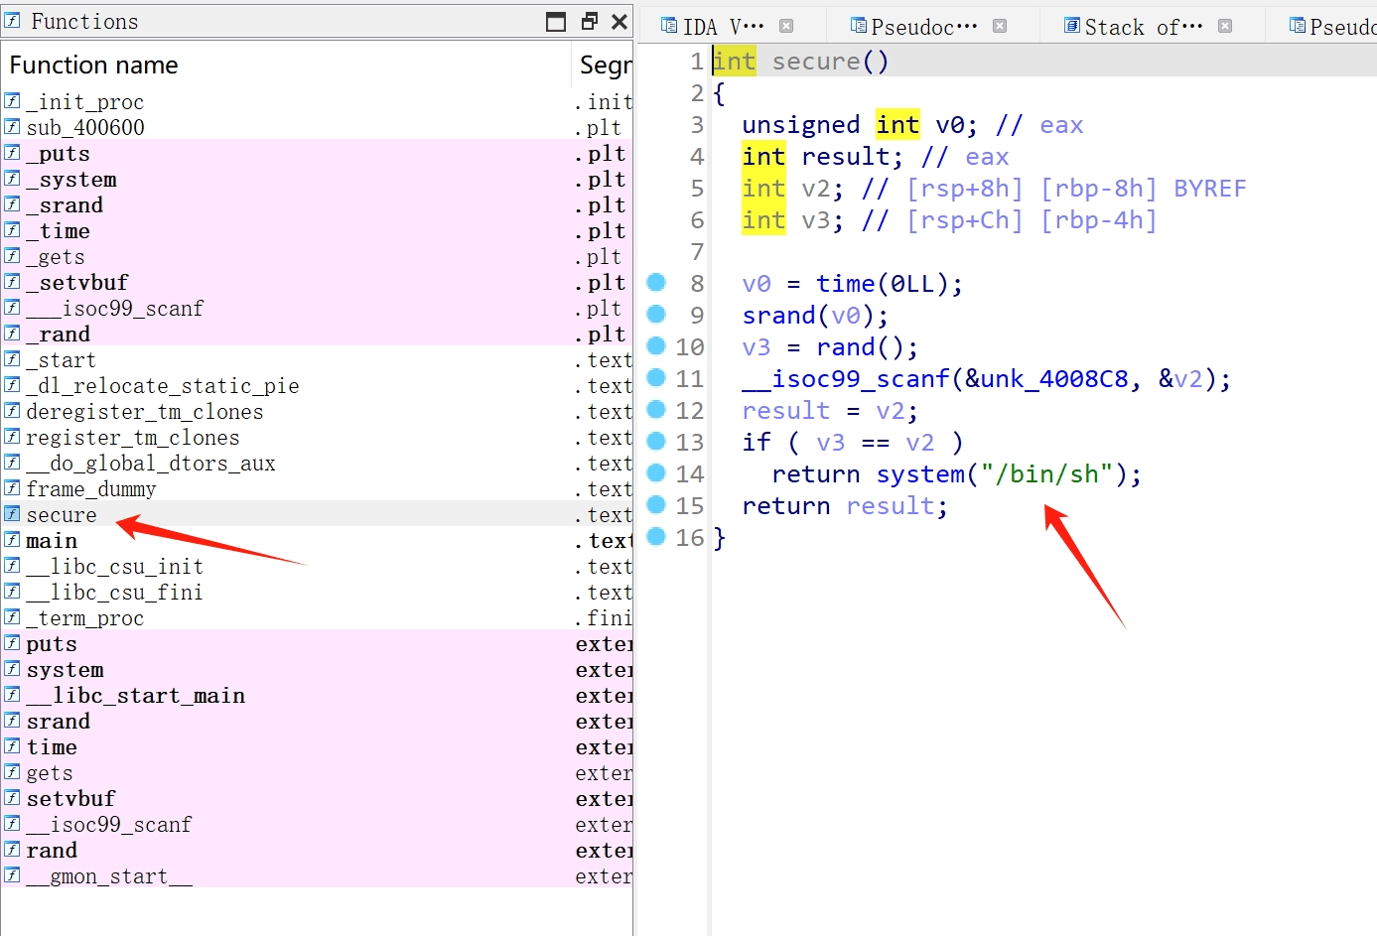Select the main function row
Screen dimensions: 1377x936
[x=317, y=540]
